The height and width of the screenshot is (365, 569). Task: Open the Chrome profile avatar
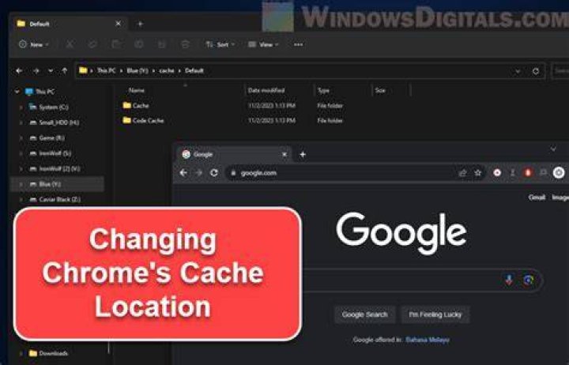559,173
